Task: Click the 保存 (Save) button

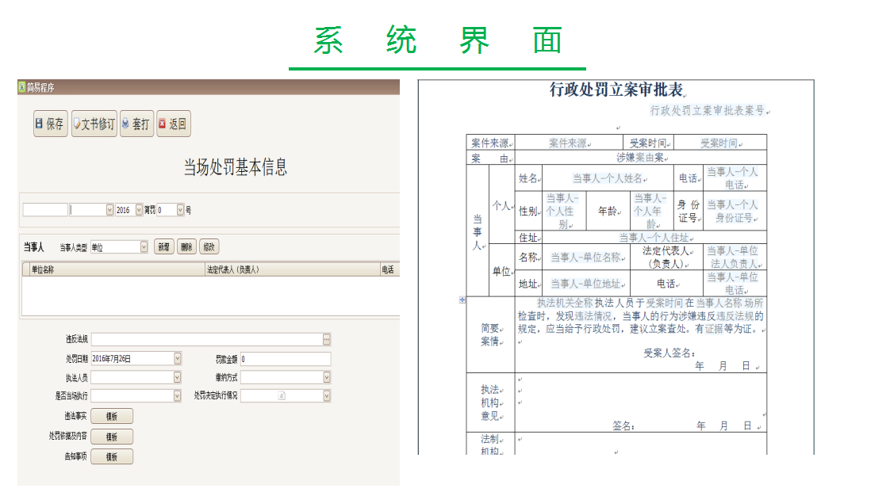Action: tap(50, 124)
